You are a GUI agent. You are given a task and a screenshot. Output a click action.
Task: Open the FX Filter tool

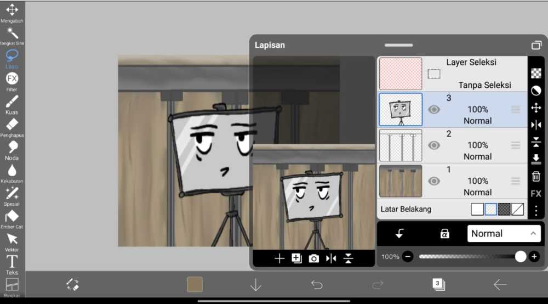pos(12,82)
